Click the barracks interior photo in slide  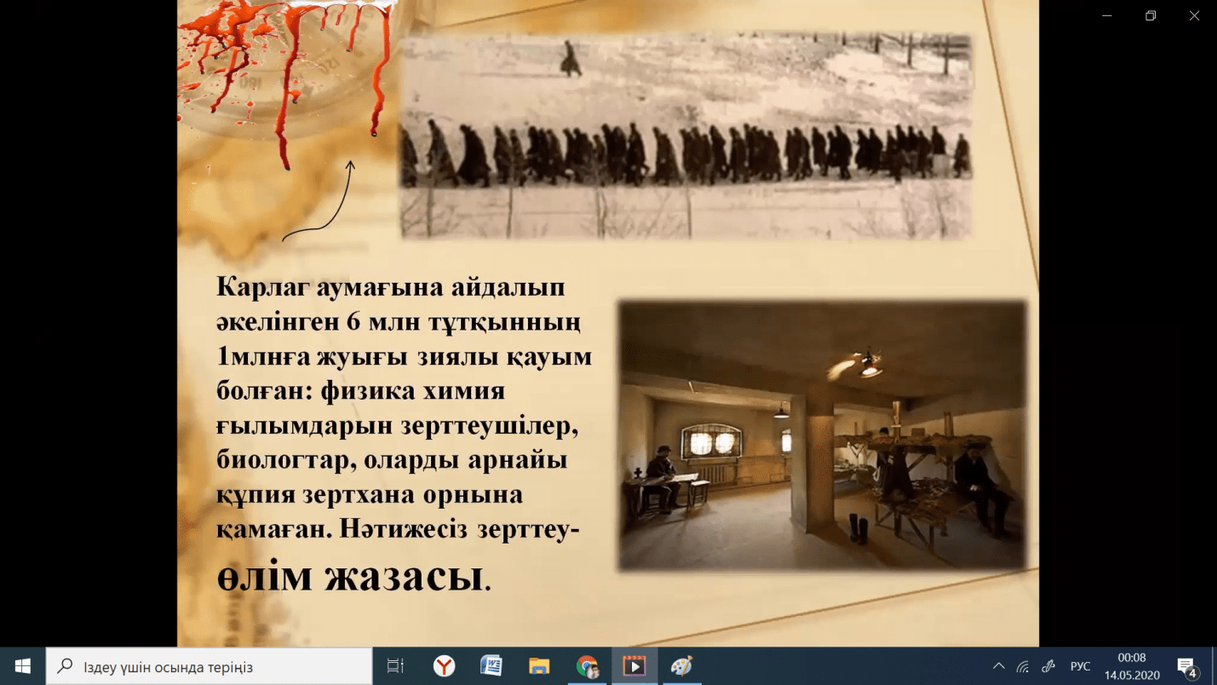823,435
